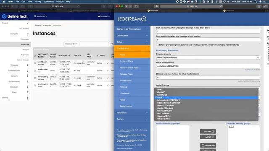The width and height of the screenshot is (269, 151).
Task: Click the Siri icon in menu bar
Action: pos(261,2)
